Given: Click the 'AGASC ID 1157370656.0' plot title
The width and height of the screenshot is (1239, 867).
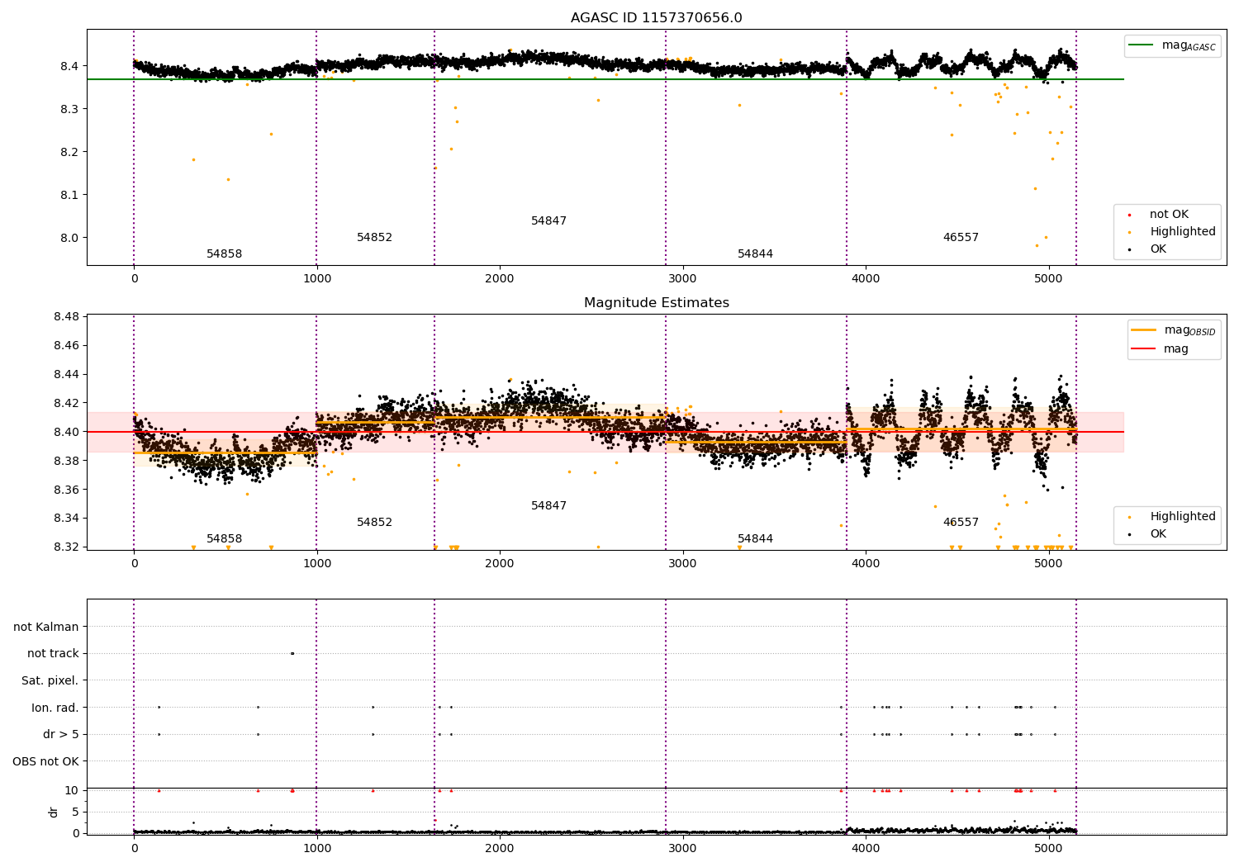Looking at the screenshot, I should coord(656,18).
